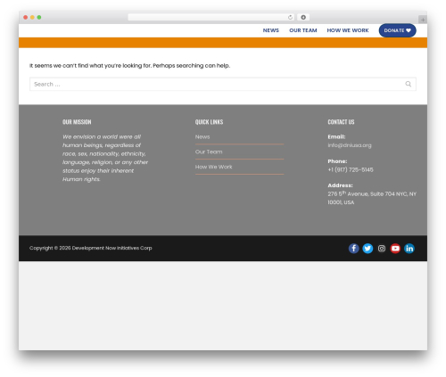This screenshot has height=377, width=446.
Task: Open the How We Work menu item
Action: click(x=348, y=30)
